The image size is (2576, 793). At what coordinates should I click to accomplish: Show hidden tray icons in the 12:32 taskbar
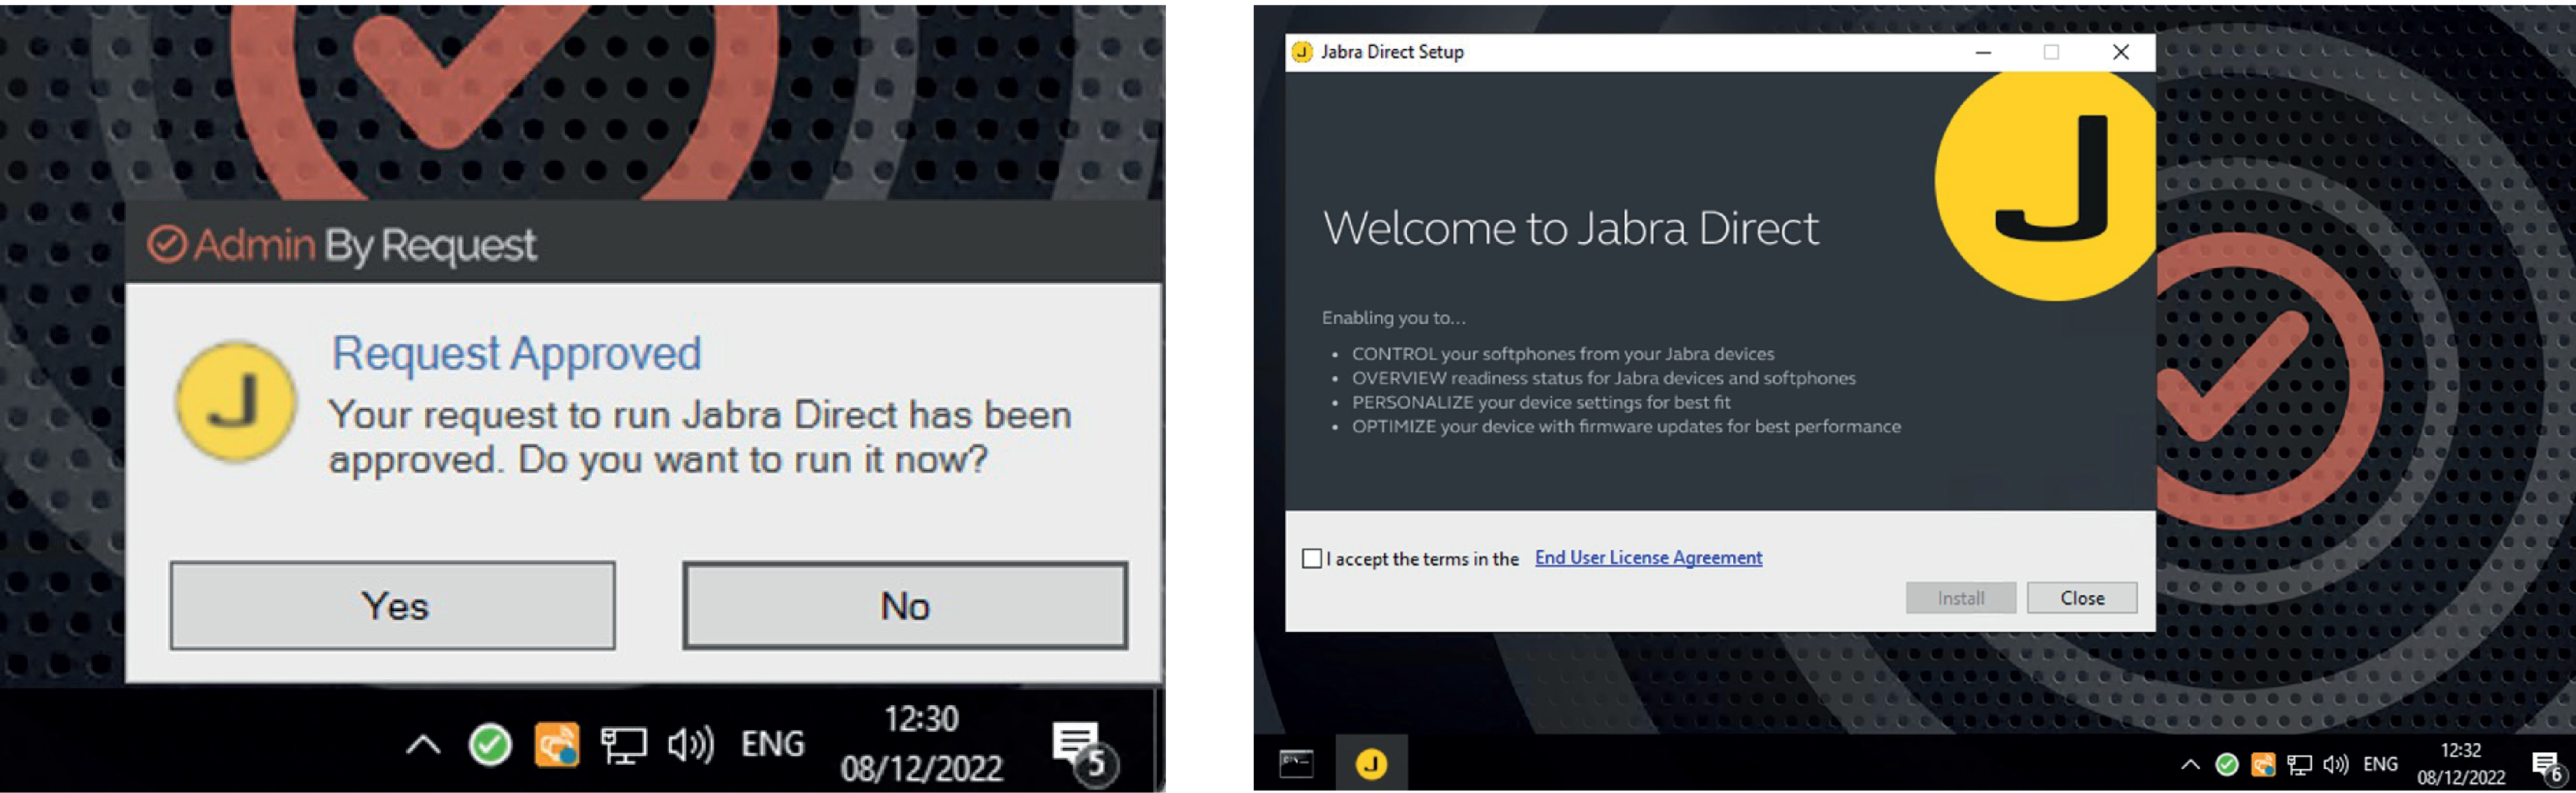pyautogui.click(x=2190, y=765)
